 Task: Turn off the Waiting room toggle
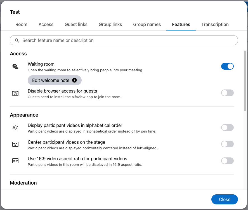227,66
